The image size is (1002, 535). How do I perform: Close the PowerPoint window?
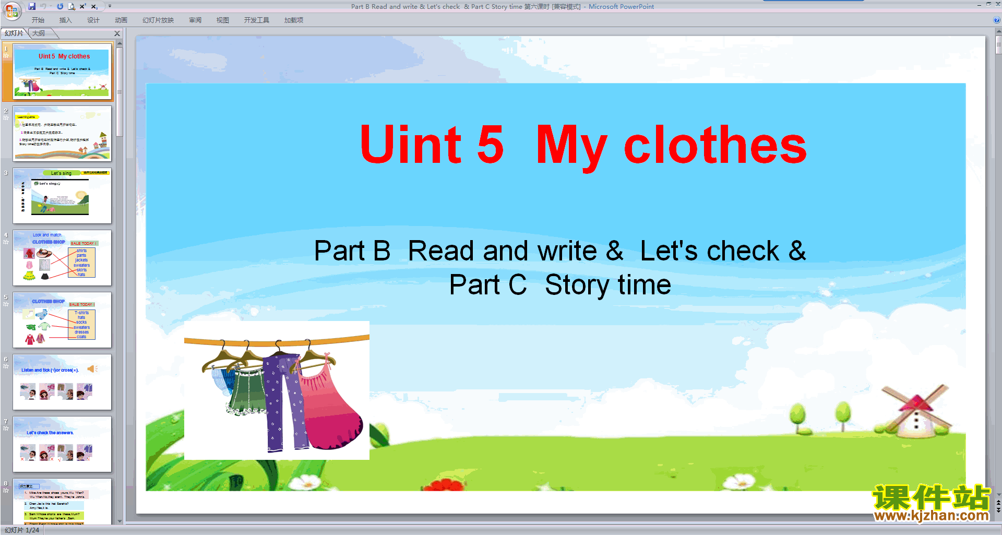(x=998, y=4)
